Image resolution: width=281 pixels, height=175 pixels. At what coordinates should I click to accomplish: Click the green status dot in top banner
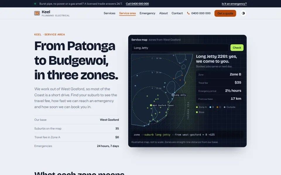[x=35, y=3]
